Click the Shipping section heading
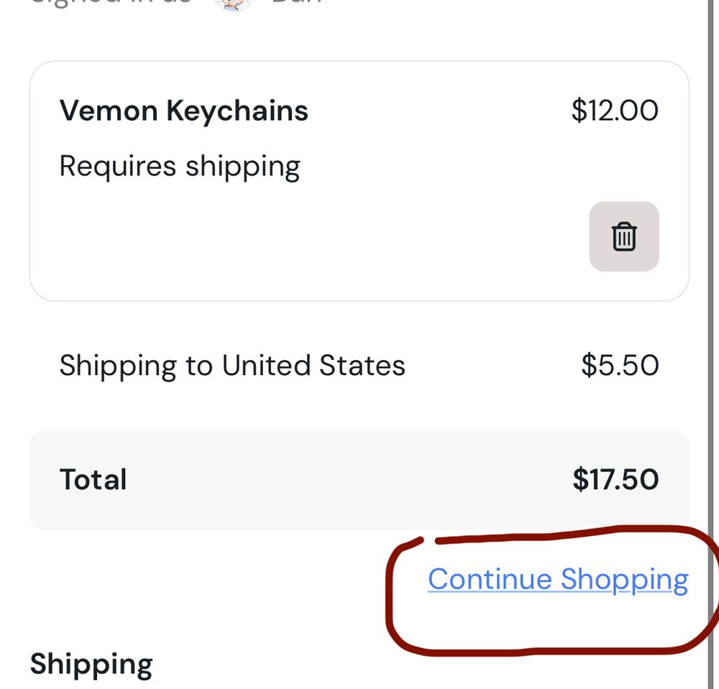The image size is (719, 689). [91, 665]
